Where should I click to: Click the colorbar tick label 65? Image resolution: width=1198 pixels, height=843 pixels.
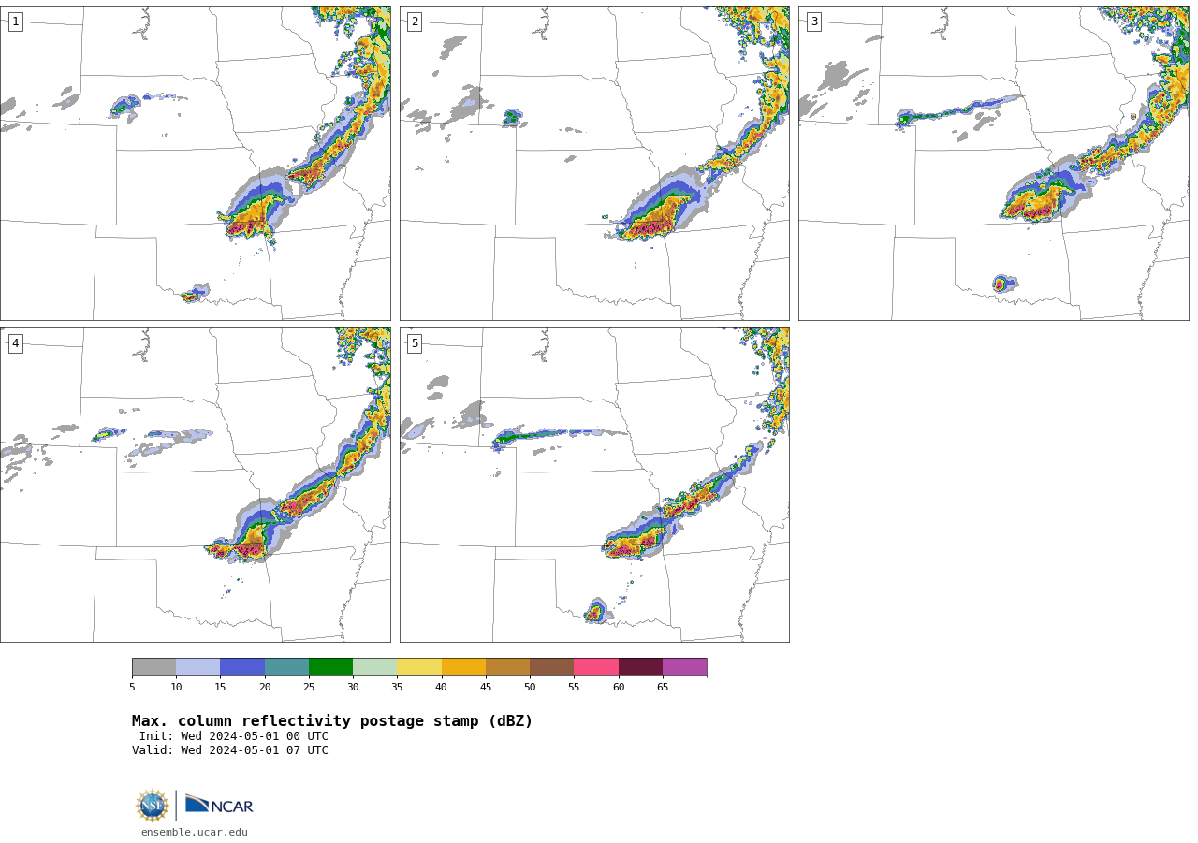click(x=663, y=688)
